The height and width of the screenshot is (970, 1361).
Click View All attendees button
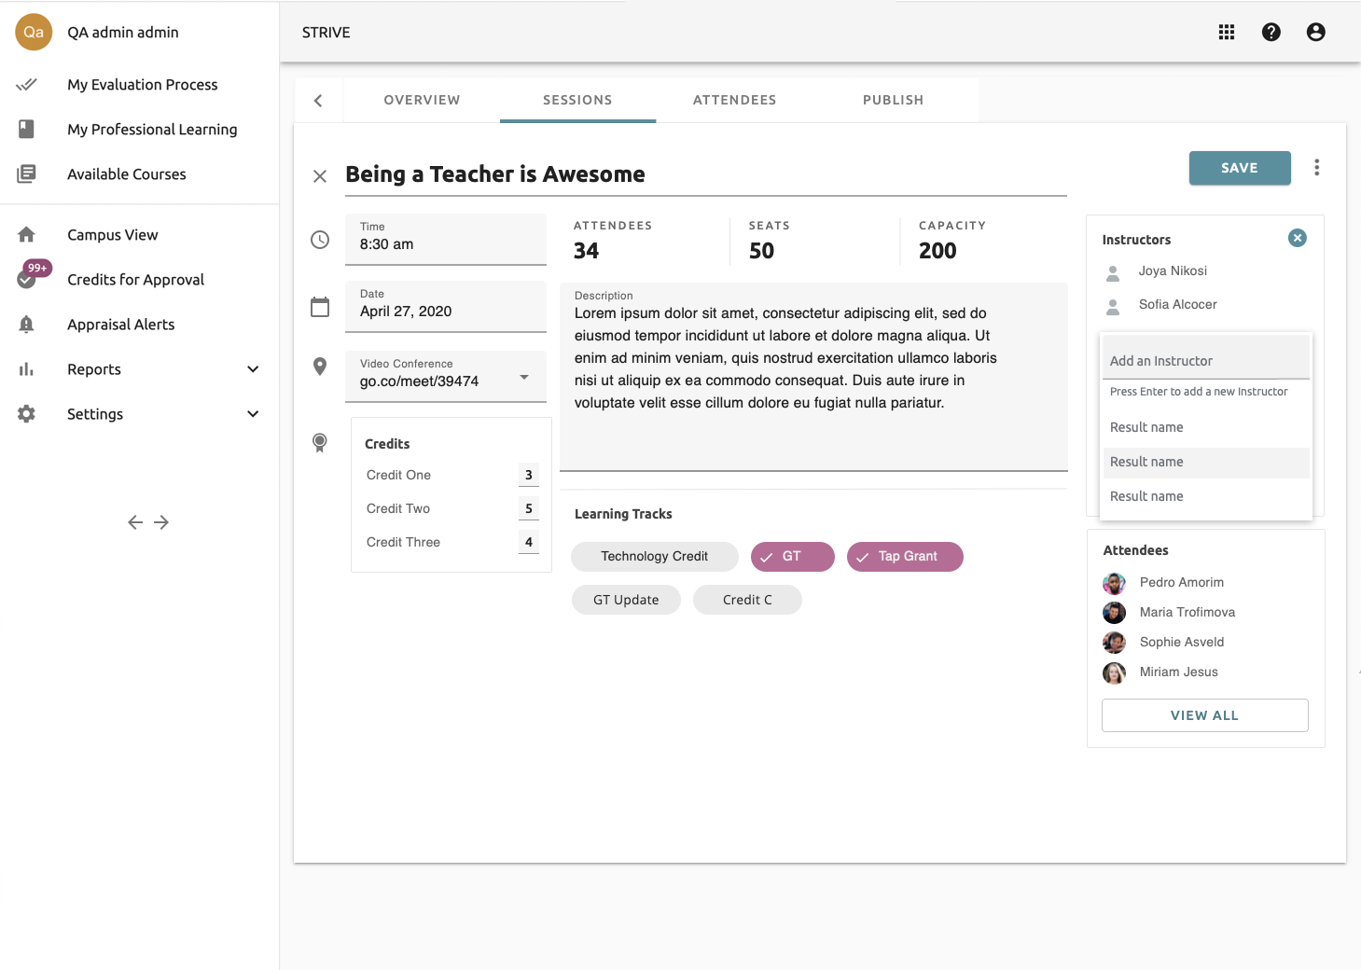tap(1204, 715)
